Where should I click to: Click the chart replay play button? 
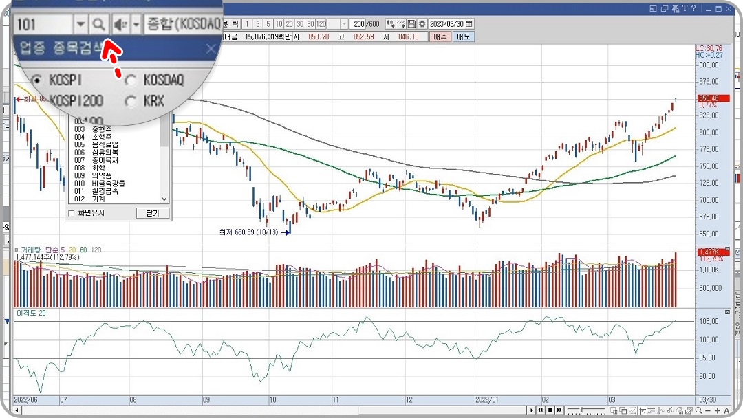pos(531,410)
